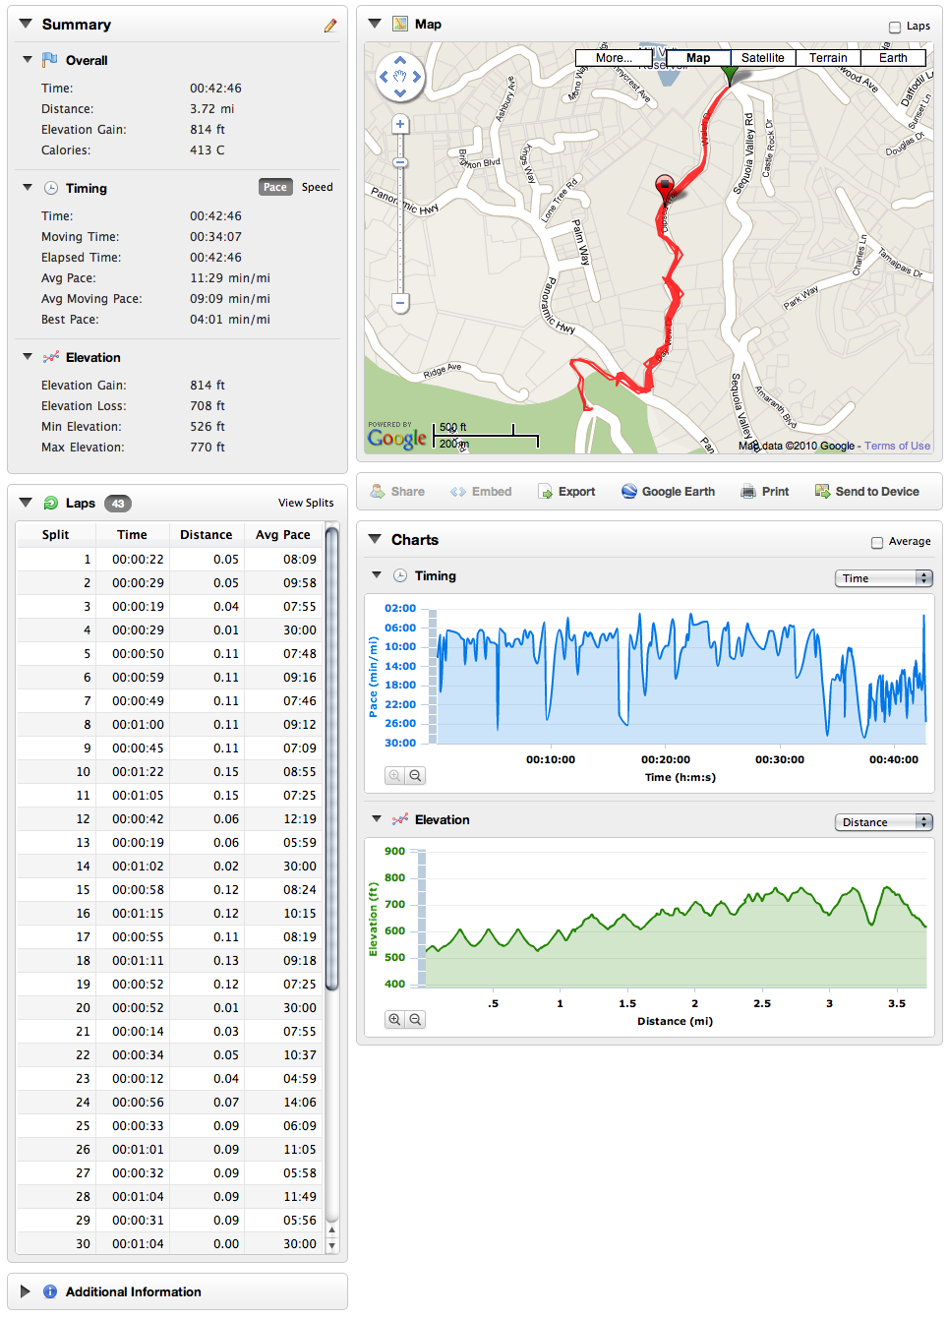This screenshot has height=1317, width=948.
Task: Expand the Additional Information section
Action: click(x=26, y=1291)
